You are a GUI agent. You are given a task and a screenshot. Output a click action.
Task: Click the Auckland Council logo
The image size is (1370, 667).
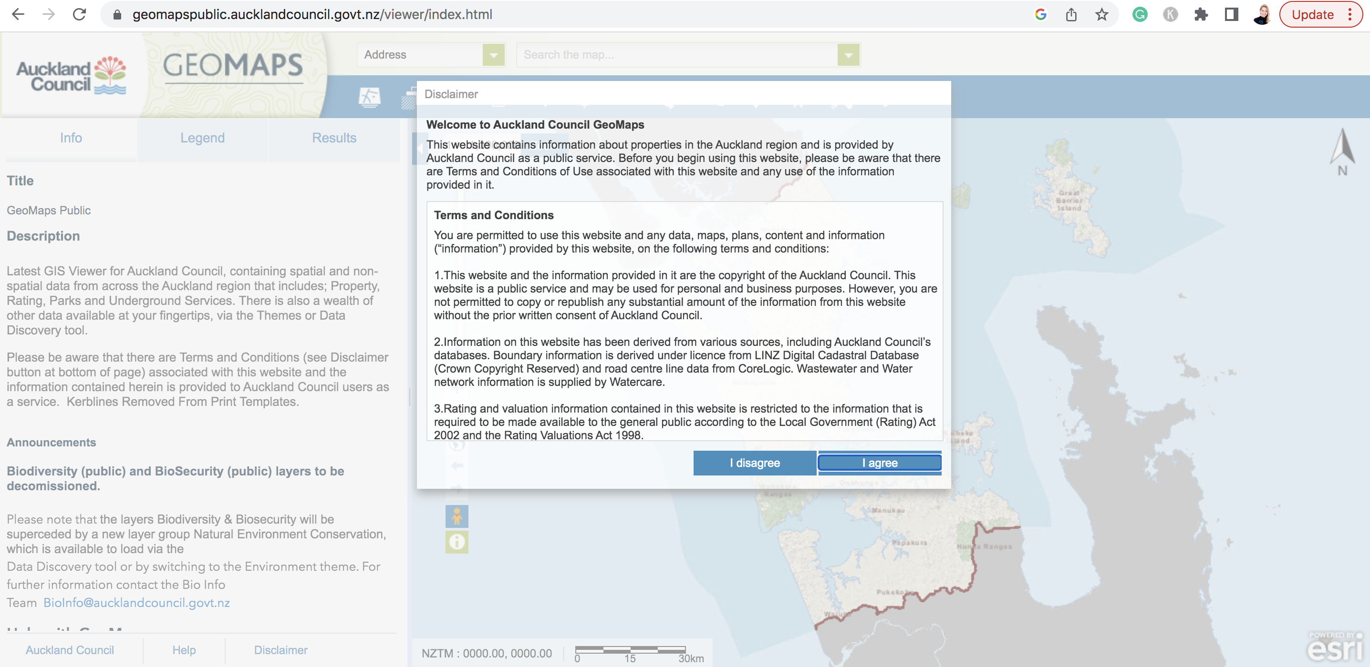click(x=71, y=75)
